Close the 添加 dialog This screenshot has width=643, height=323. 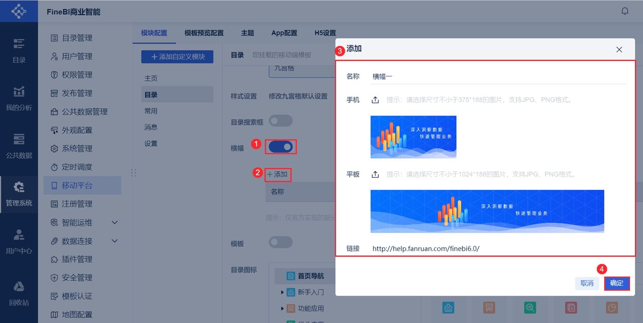tap(619, 50)
